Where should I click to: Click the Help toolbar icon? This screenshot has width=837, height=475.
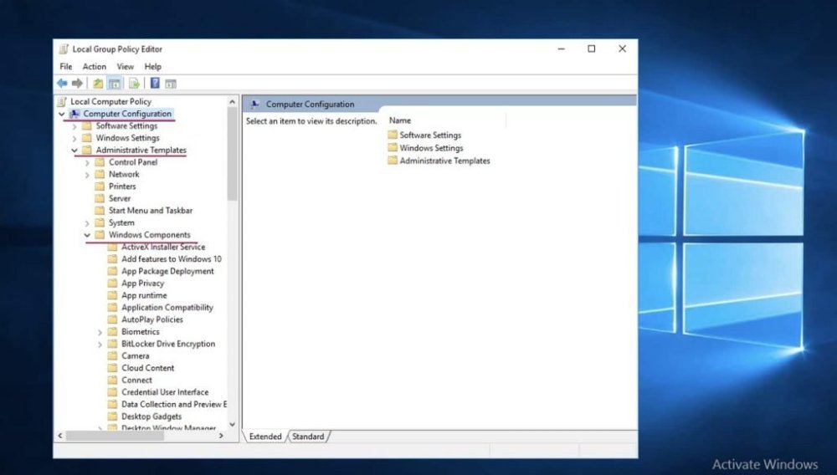[155, 83]
